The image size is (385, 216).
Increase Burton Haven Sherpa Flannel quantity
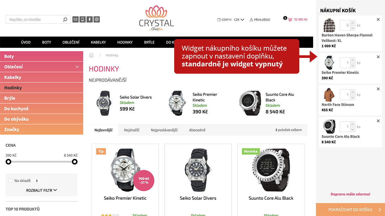353,23
